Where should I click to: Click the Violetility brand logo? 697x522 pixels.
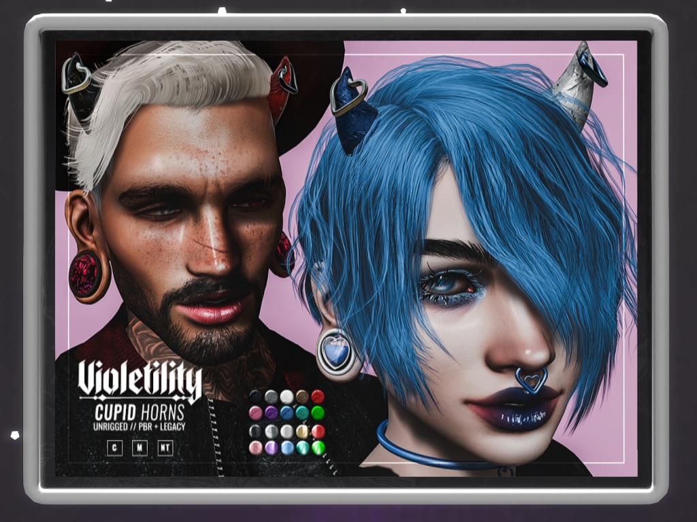[x=140, y=381]
